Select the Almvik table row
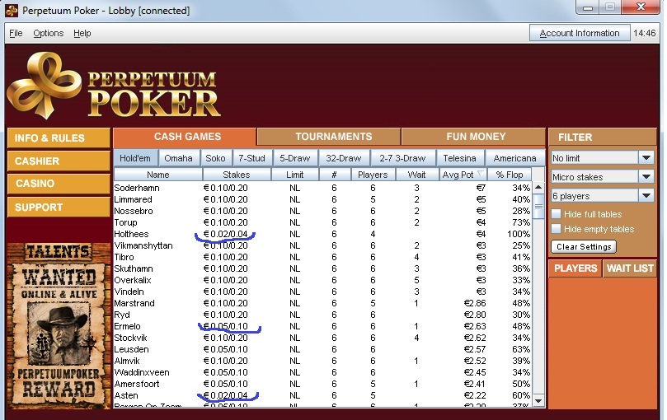 pos(322,361)
